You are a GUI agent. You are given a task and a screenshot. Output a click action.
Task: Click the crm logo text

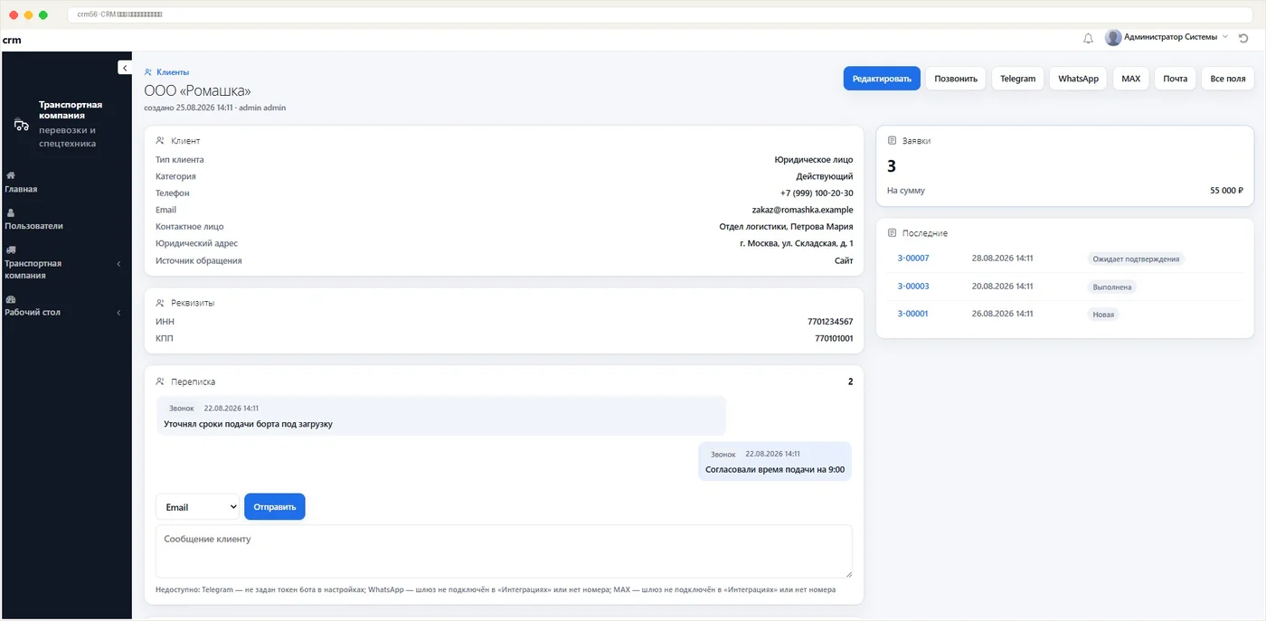click(x=12, y=40)
